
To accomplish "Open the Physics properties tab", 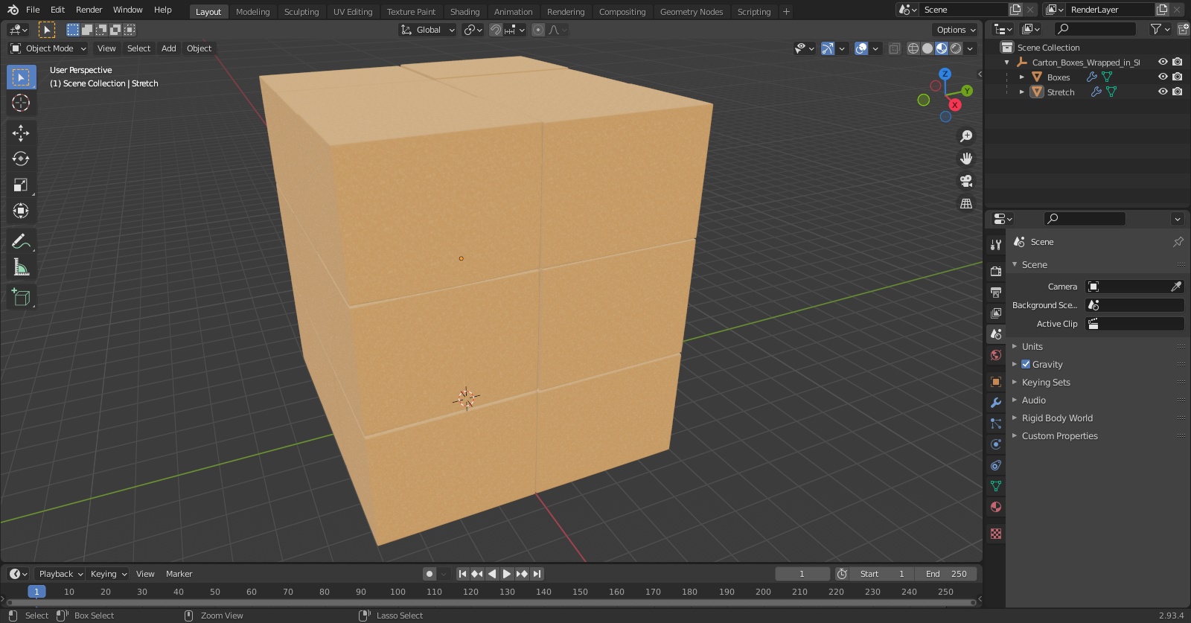I will click(x=995, y=444).
